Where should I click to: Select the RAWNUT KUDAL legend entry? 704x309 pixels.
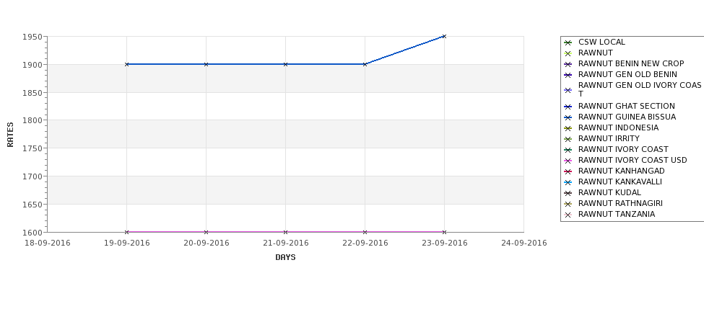pos(609,192)
